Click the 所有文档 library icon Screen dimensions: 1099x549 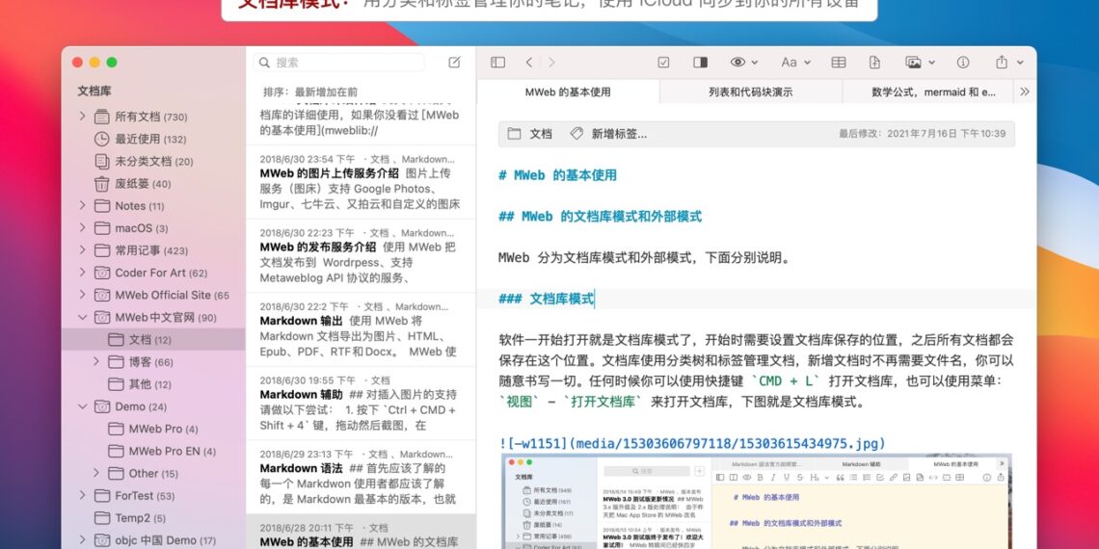point(101,117)
